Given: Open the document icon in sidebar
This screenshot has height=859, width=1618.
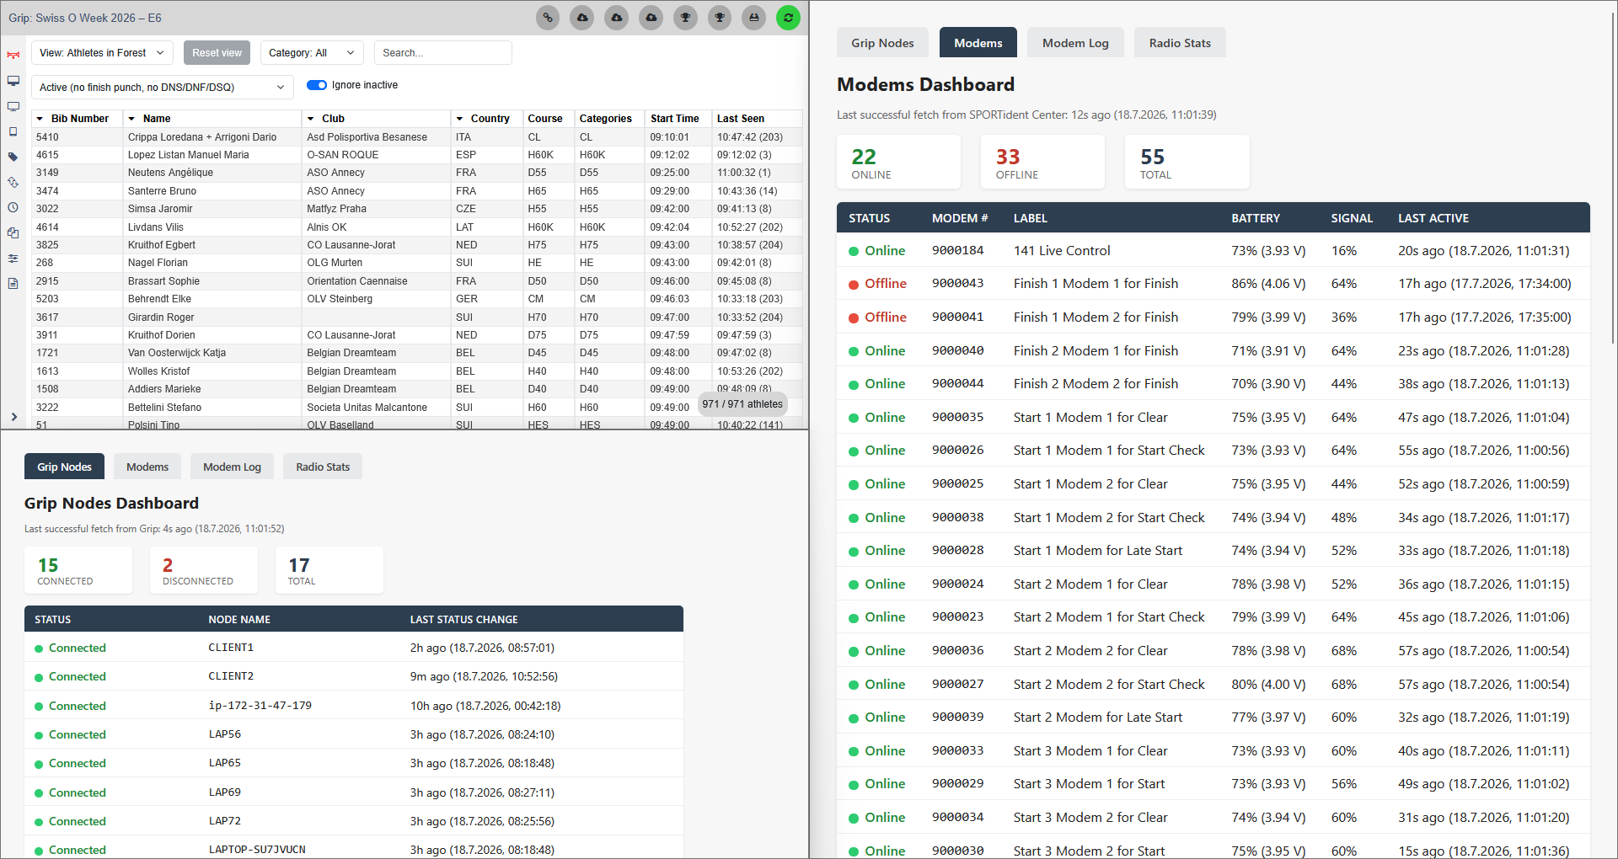Looking at the screenshot, I should pyautogui.click(x=13, y=283).
